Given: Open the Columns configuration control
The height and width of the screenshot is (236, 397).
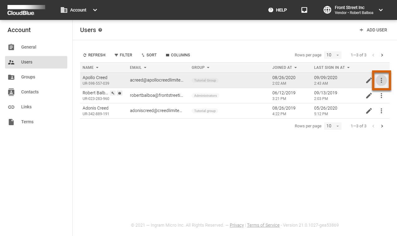Looking at the screenshot, I should click(178, 55).
